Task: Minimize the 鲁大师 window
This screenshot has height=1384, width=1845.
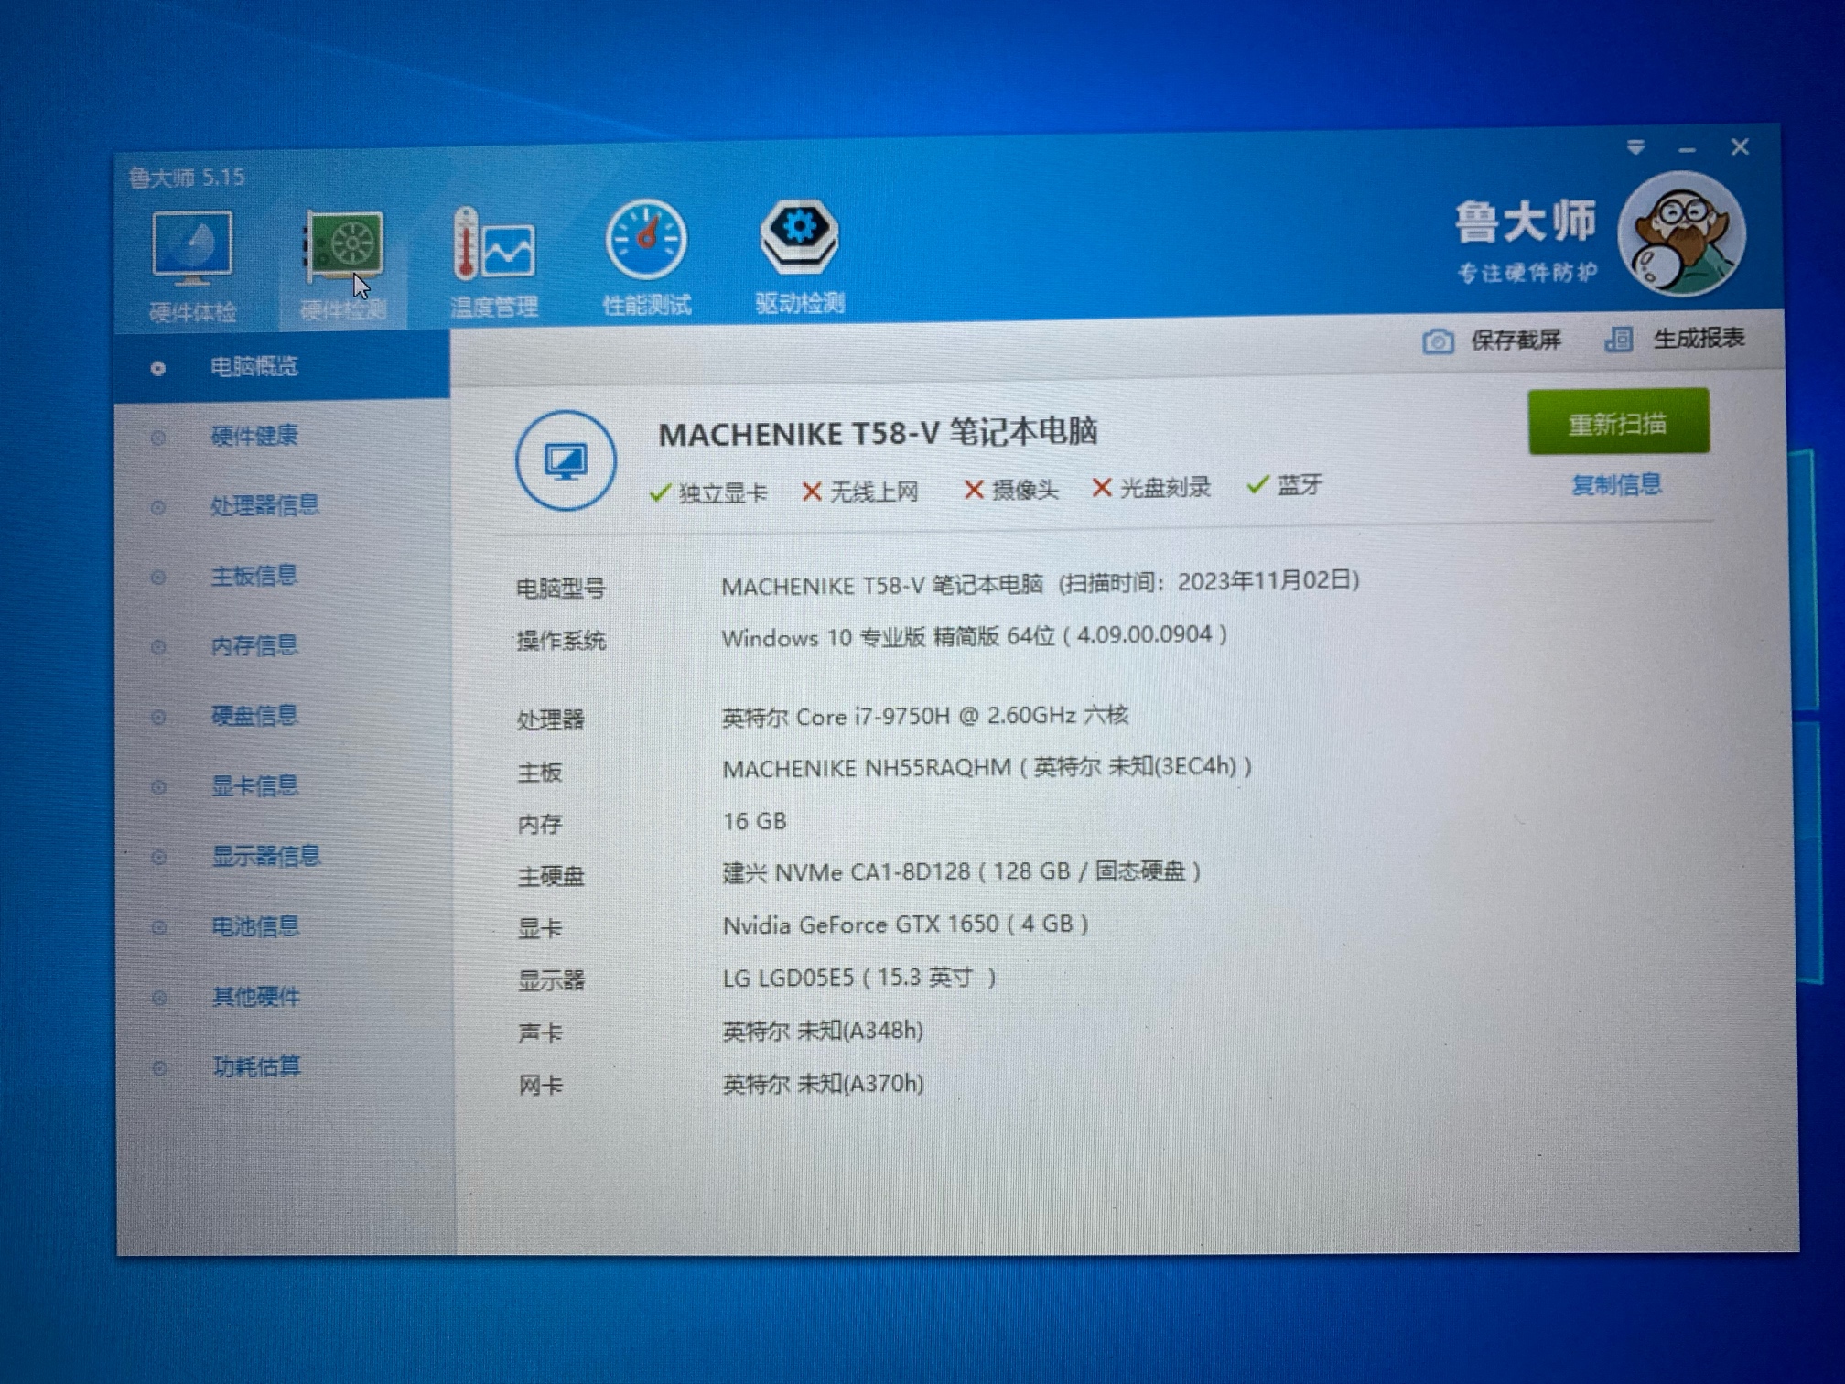Action: tap(1688, 148)
